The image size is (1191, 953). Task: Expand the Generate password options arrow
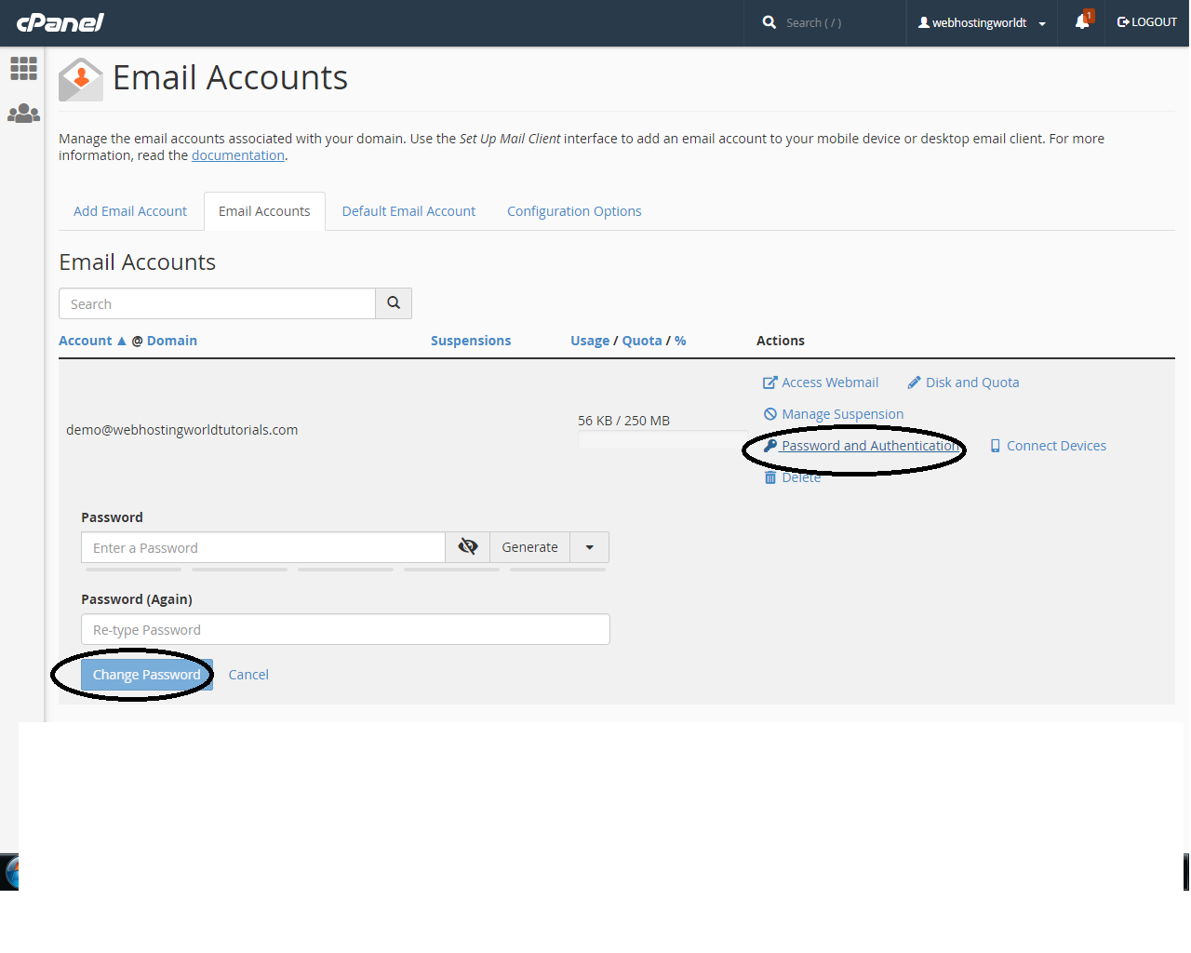point(588,546)
